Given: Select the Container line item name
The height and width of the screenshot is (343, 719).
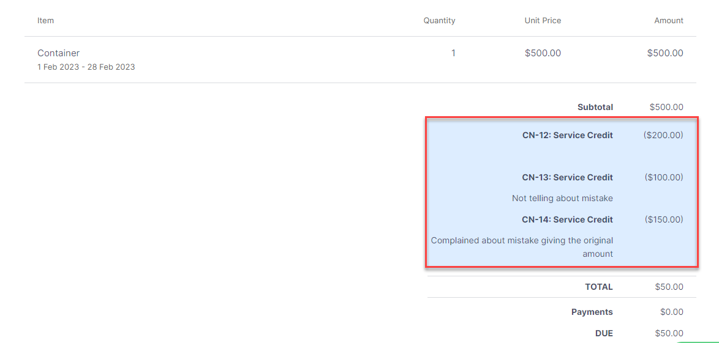Looking at the screenshot, I should point(59,53).
